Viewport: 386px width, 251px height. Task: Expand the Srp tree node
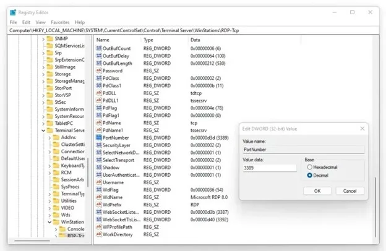tap(43, 53)
